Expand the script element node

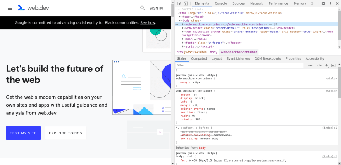tap(183, 46)
